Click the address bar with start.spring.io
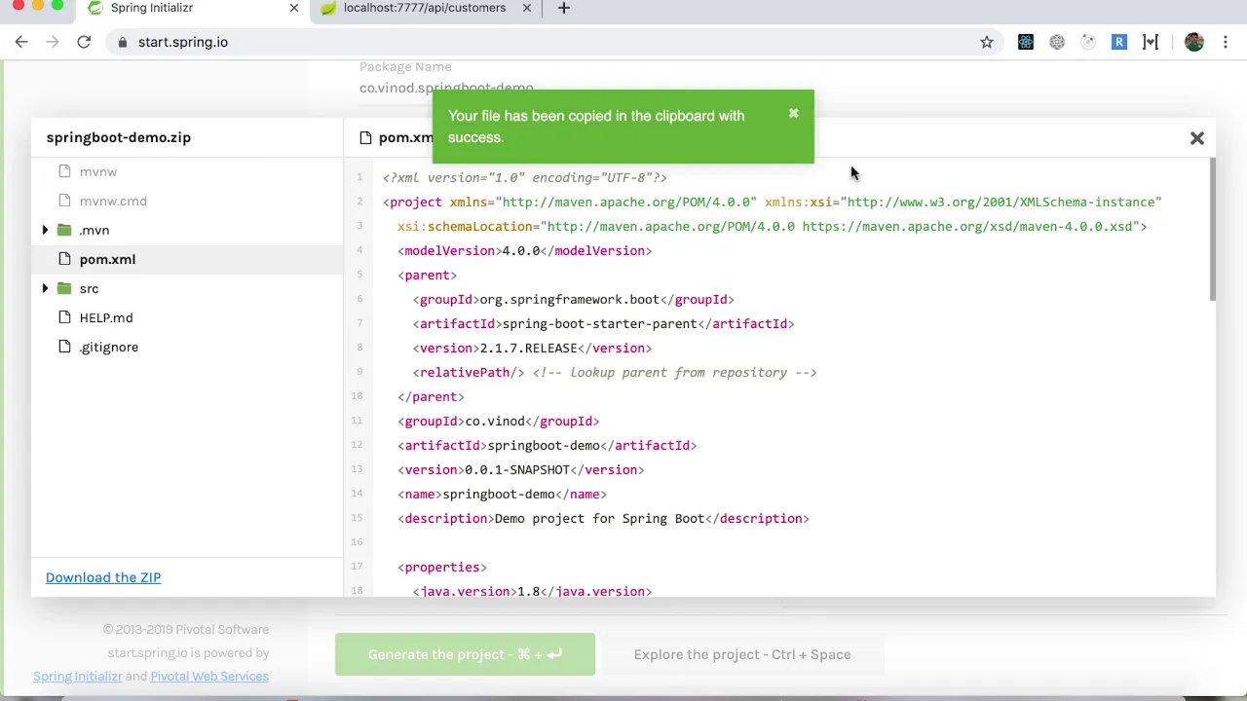Image resolution: width=1247 pixels, height=701 pixels. [555, 42]
